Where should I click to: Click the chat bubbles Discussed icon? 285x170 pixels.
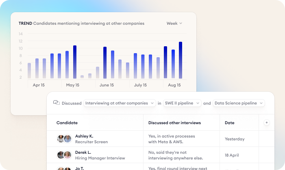click(57, 103)
